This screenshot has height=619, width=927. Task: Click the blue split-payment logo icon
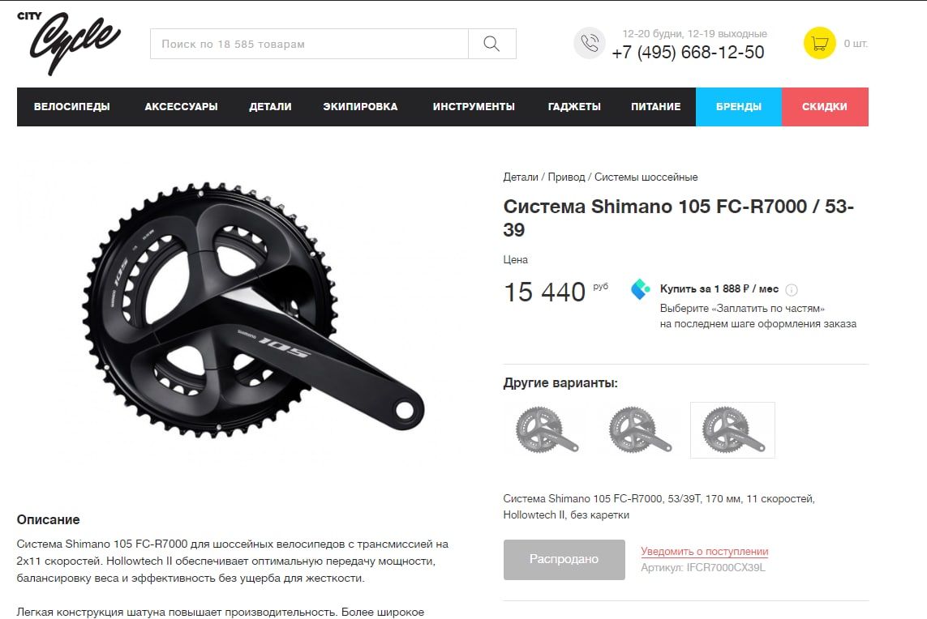click(640, 288)
